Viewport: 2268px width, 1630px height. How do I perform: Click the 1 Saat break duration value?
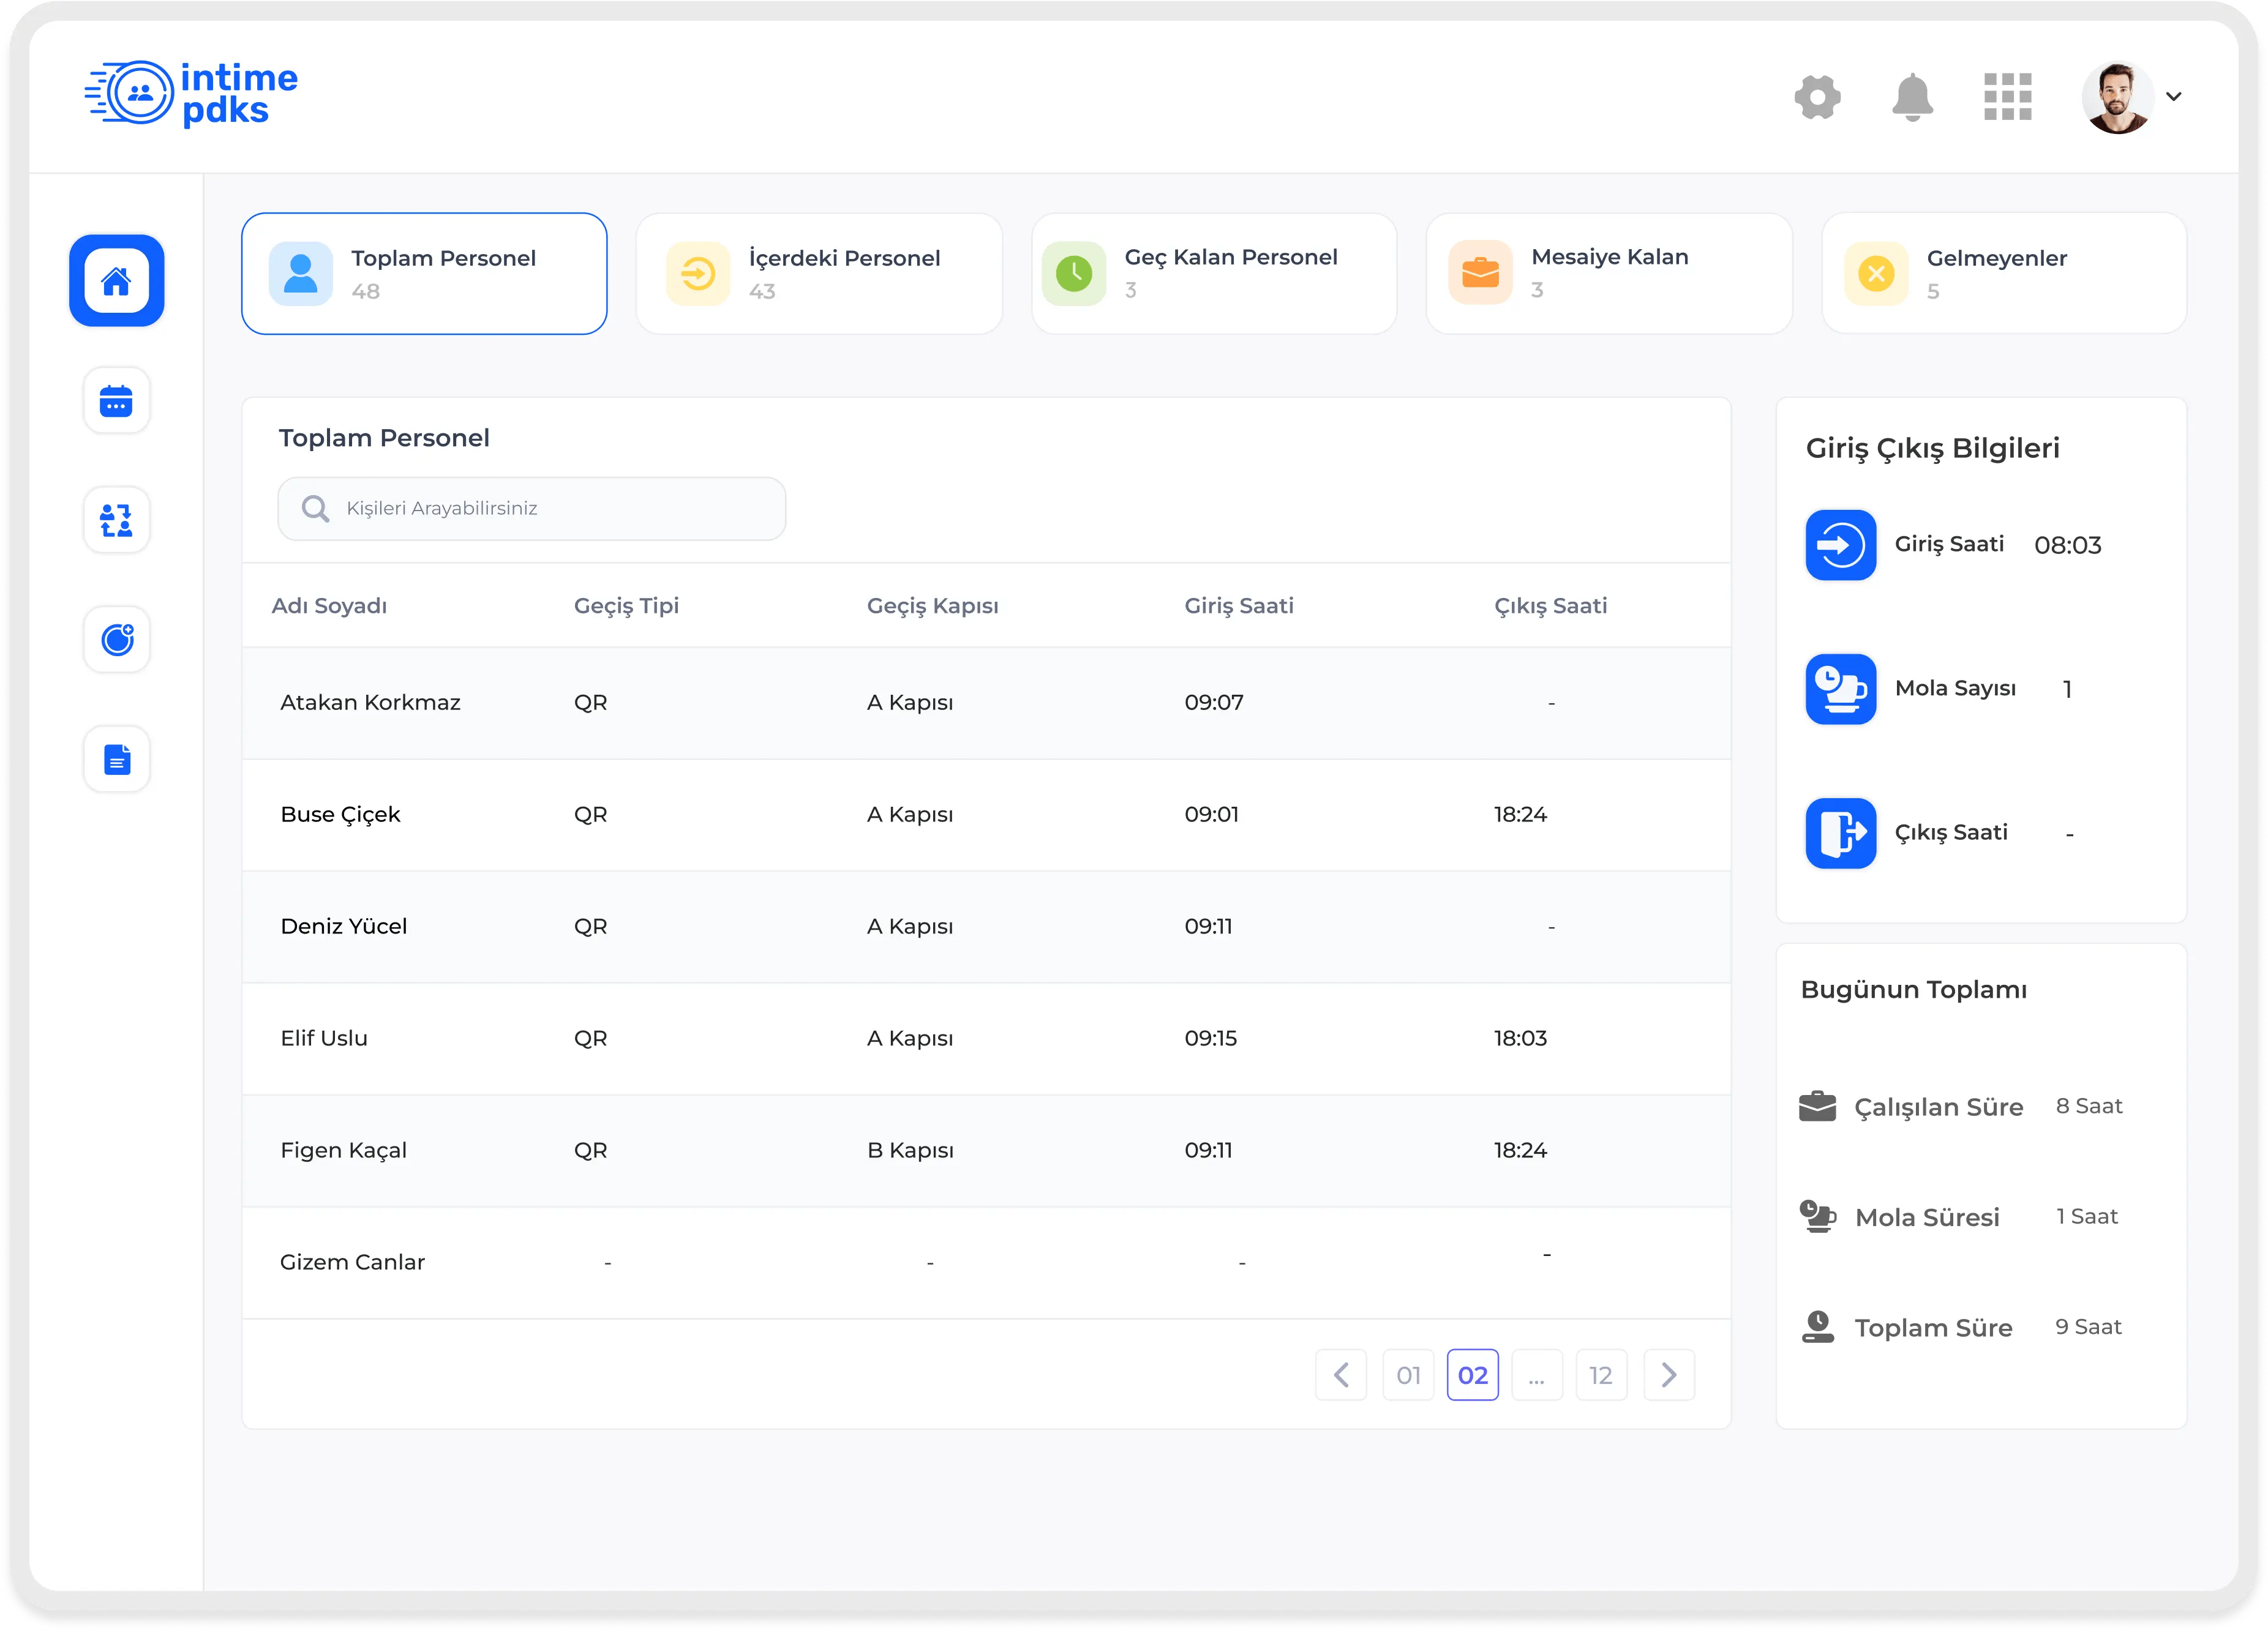click(x=2086, y=1216)
